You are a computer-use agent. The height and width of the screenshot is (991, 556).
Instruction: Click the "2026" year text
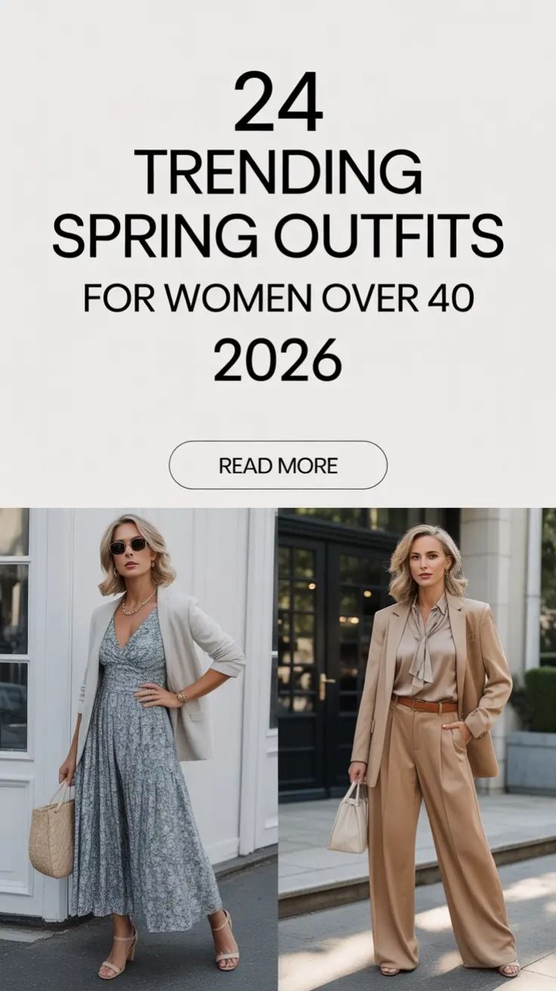[278, 359]
